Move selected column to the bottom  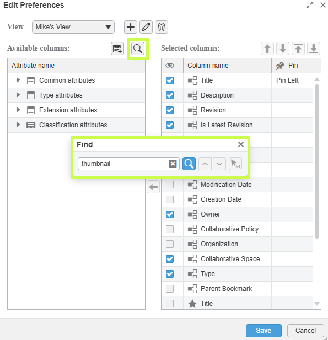click(314, 48)
